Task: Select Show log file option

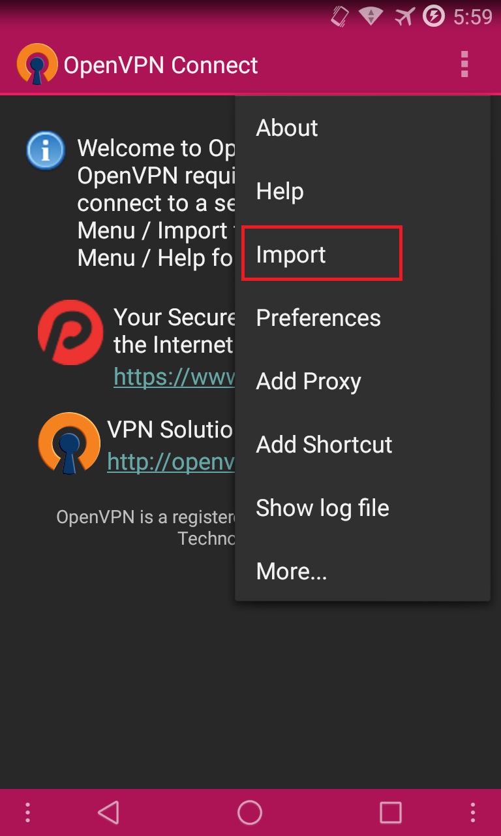Action: pos(322,508)
